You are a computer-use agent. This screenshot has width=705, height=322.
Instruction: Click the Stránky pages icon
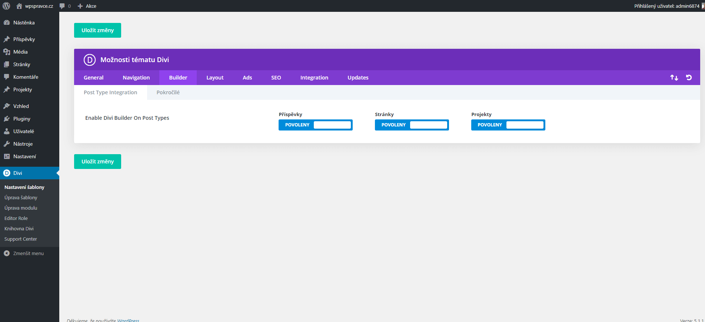[x=7, y=64]
